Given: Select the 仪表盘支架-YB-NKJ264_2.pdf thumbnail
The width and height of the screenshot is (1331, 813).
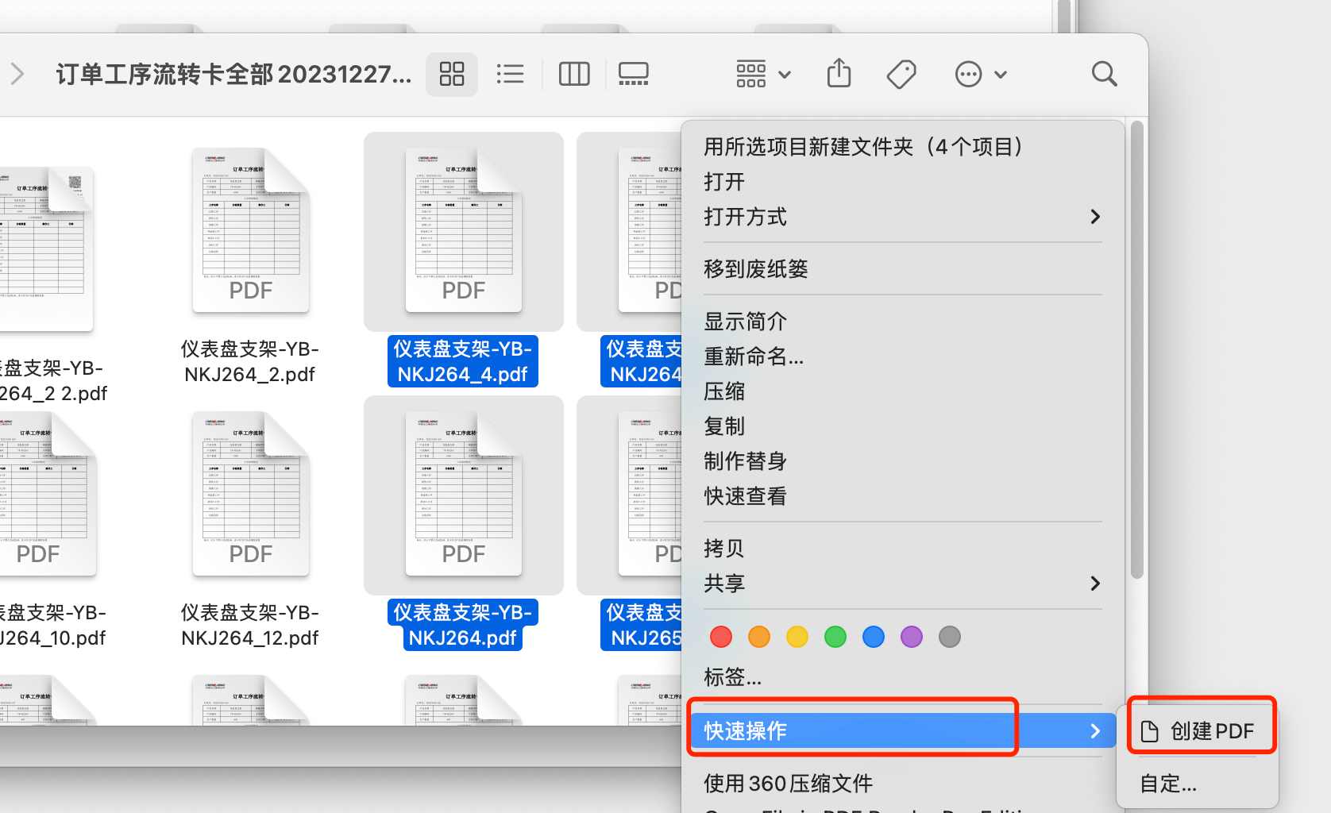Looking at the screenshot, I should tap(250, 230).
